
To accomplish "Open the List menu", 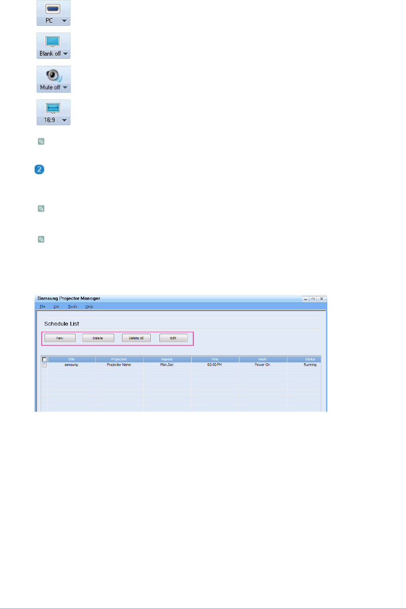I will (x=56, y=307).
